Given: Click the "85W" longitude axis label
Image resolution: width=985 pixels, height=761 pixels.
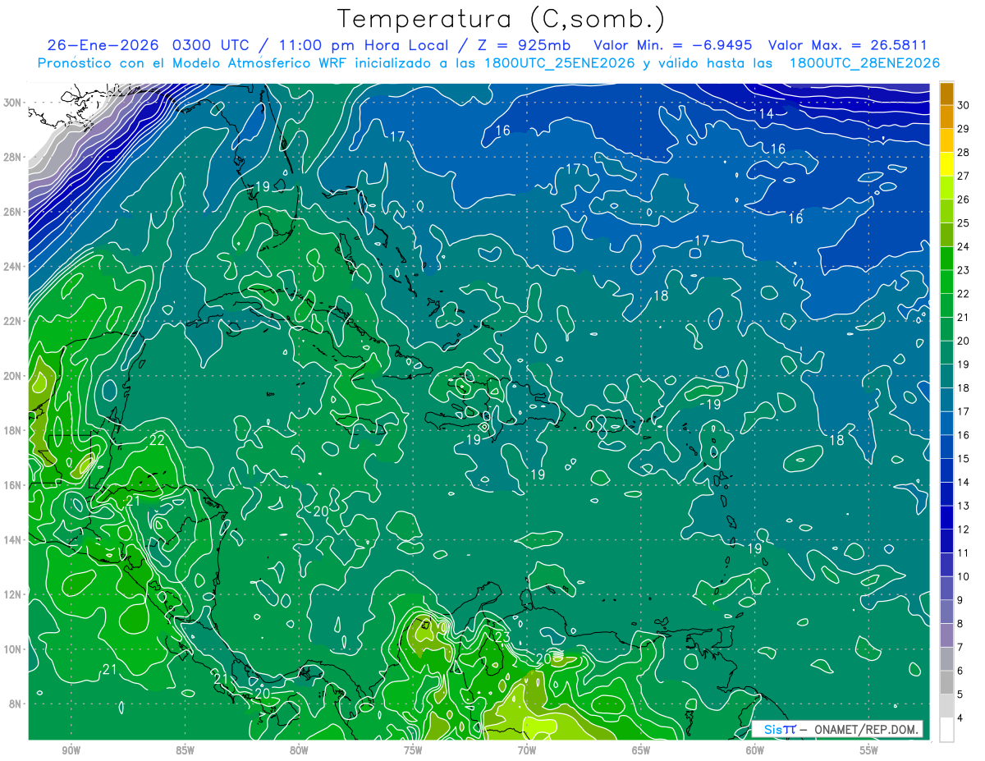Looking at the screenshot, I should pos(185,750).
